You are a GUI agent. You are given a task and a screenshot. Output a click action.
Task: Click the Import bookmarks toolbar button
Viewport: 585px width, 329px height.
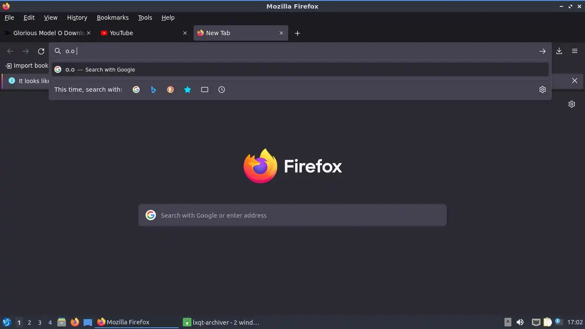(x=27, y=66)
